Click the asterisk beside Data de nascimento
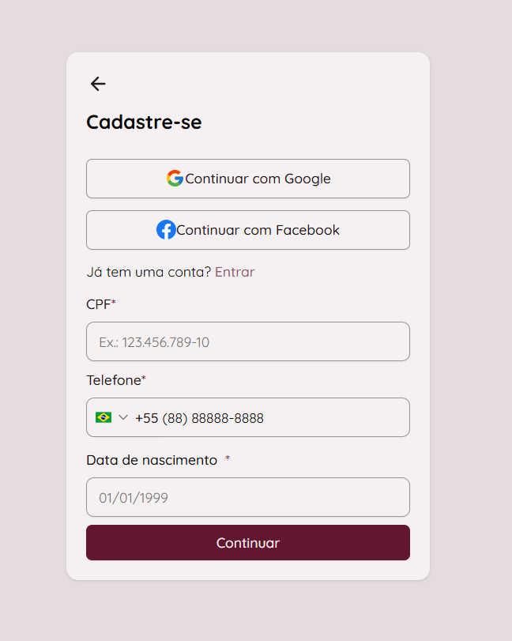The width and height of the screenshot is (512, 641). [x=228, y=458]
